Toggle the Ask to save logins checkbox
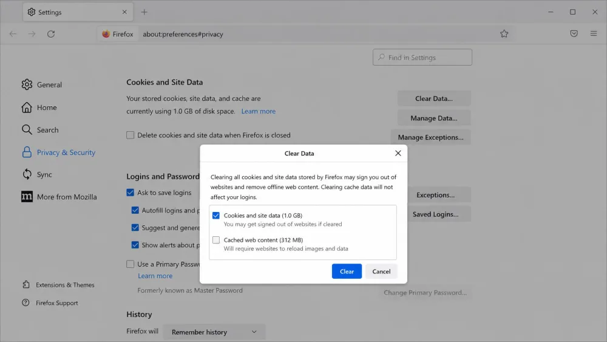This screenshot has height=342, width=607. (130, 193)
